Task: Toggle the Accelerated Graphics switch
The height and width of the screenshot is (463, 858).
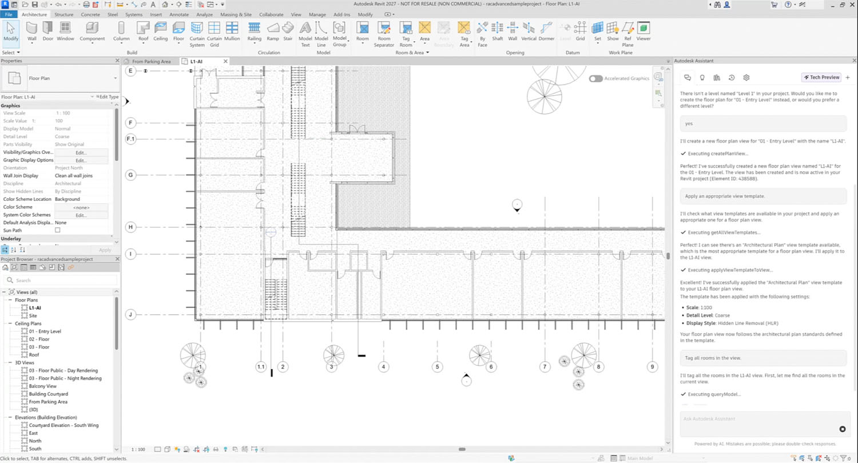Action: point(595,78)
